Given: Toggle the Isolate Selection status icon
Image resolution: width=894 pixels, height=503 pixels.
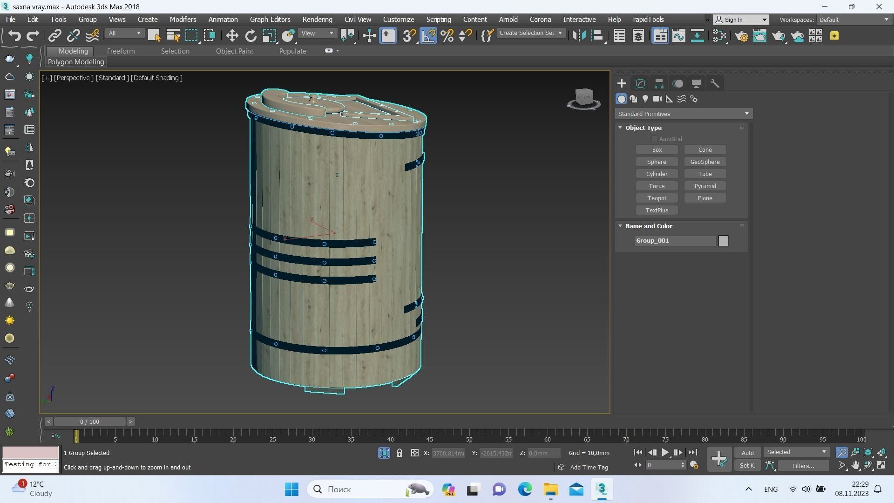Looking at the screenshot, I should point(384,453).
